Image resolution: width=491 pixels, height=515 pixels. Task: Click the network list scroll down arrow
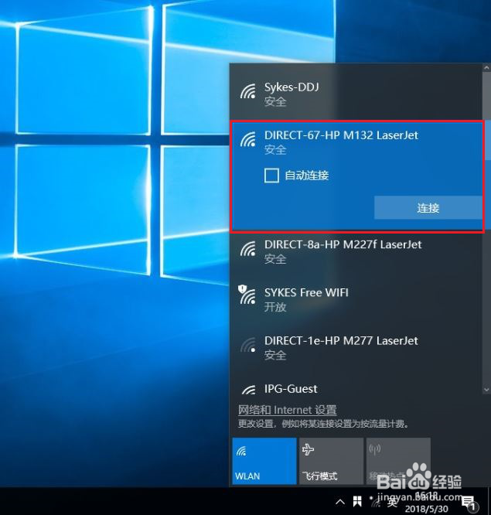point(486,390)
